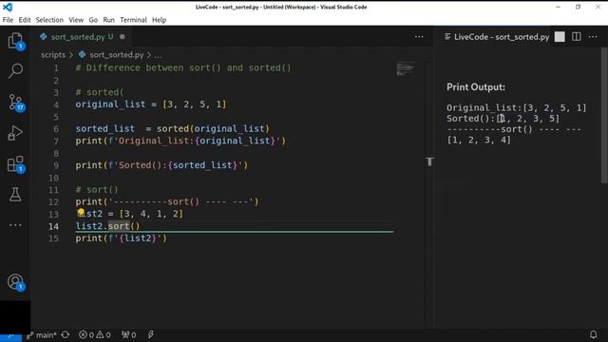Viewport: 608px width, 342px height.
Task: Open the Accounts menu
Action: [x=15, y=282]
